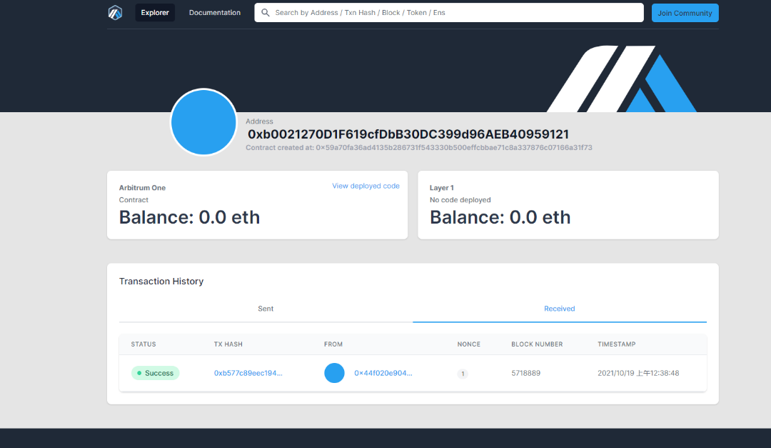The width and height of the screenshot is (771, 448).
Task: Focus the address and hash search field
Action: pos(457,13)
